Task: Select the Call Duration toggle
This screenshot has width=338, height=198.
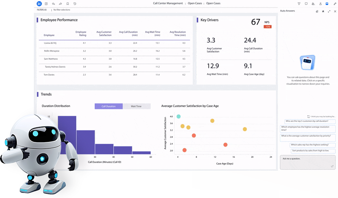Action: click(x=108, y=106)
